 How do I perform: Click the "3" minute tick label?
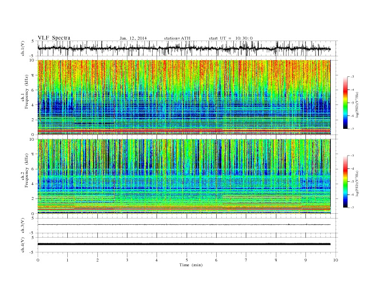(x=127, y=260)
